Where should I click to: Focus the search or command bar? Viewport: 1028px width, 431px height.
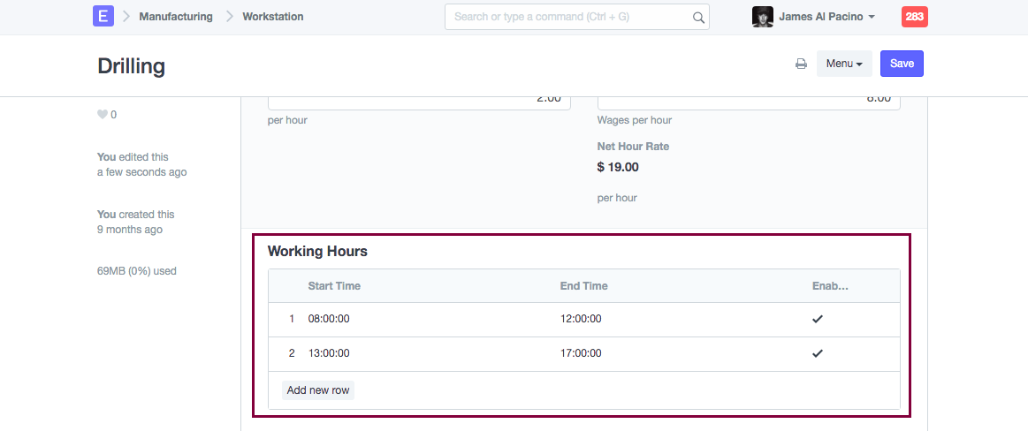570,17
